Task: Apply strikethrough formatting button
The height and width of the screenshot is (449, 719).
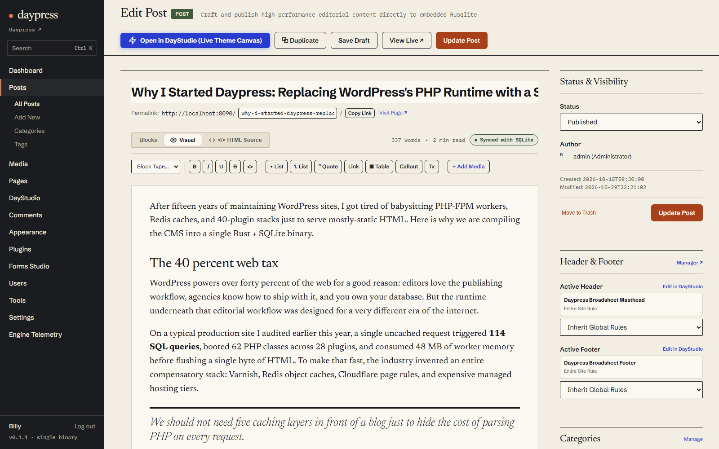Action: (x=235, y=167)
